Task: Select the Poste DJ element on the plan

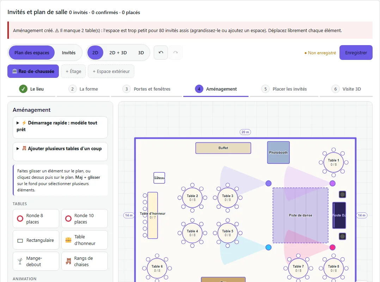Action: click(x=339, y=215)
